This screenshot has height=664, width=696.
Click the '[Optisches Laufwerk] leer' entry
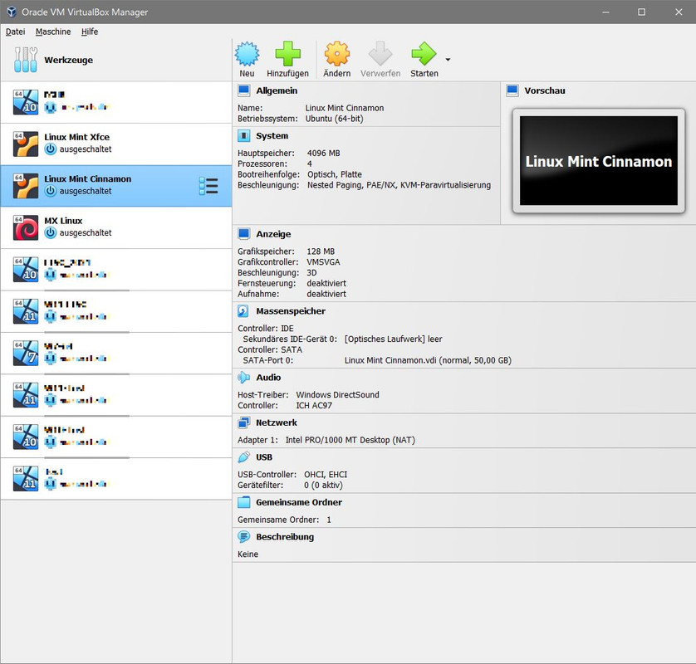pos(394,339)
